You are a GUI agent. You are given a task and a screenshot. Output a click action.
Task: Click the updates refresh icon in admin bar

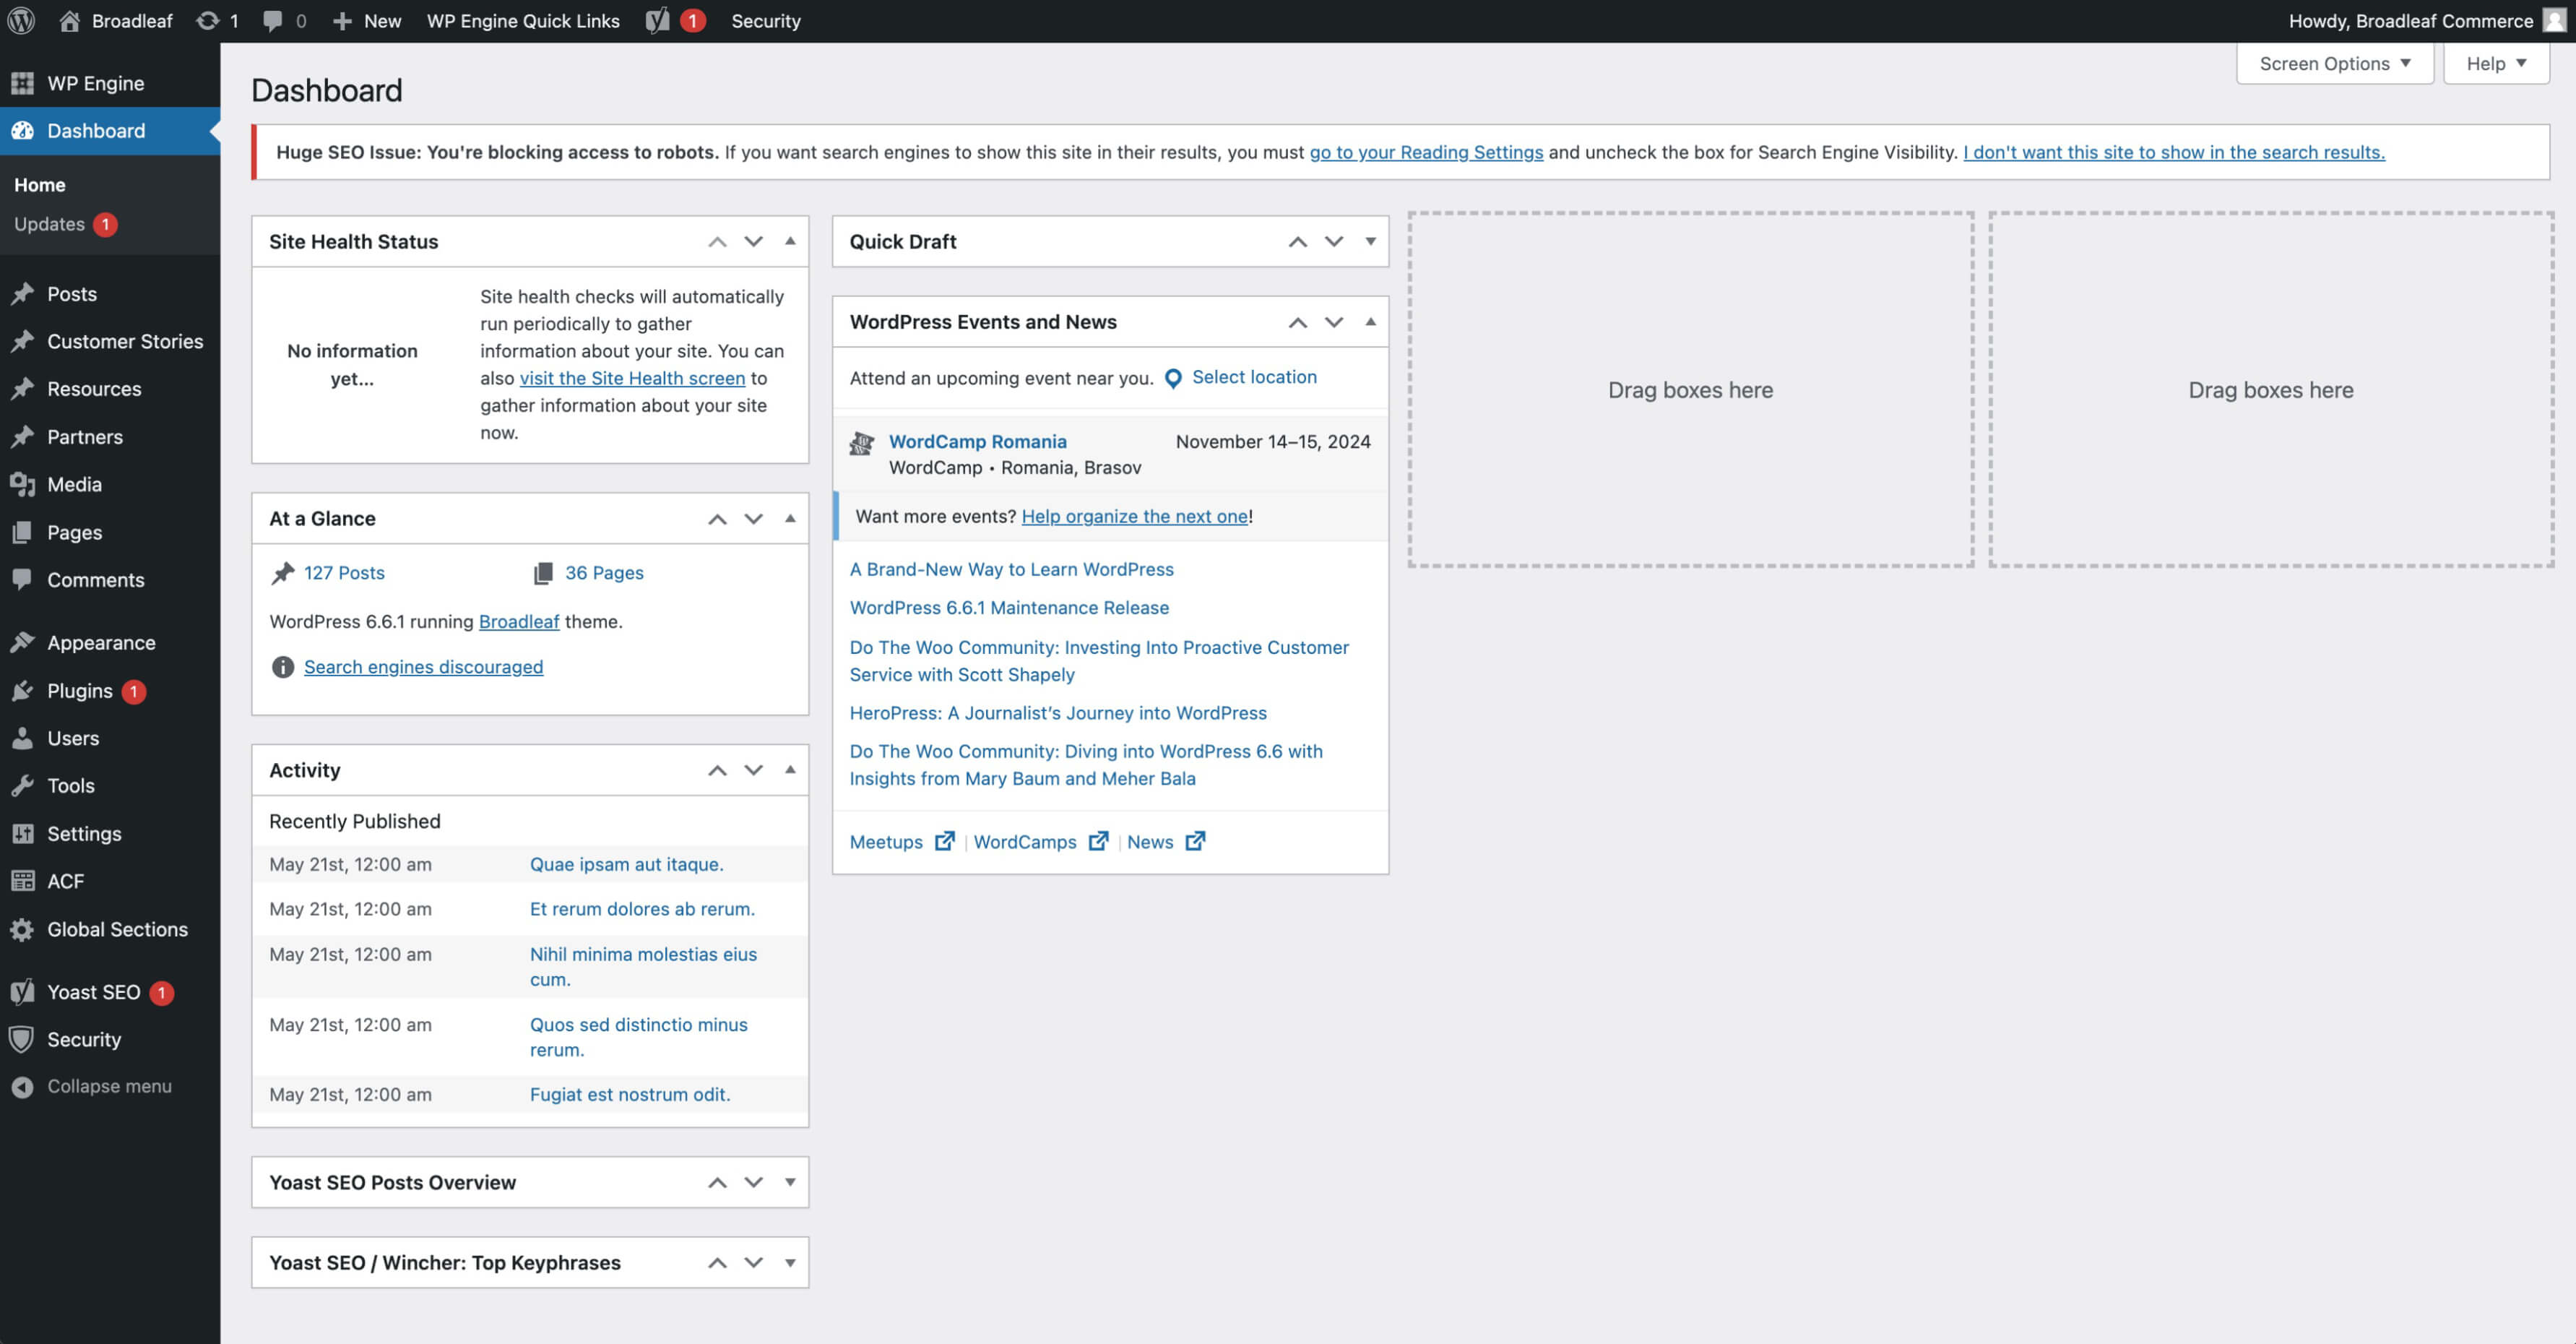click(x=207, y=20)
